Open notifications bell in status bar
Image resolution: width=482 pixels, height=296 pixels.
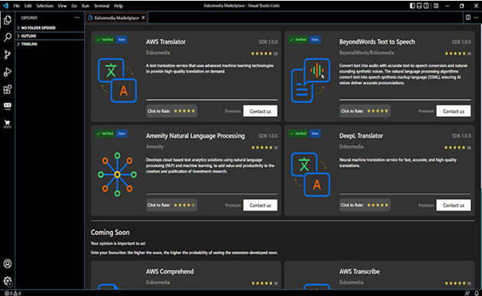click(x=477, y=293)
